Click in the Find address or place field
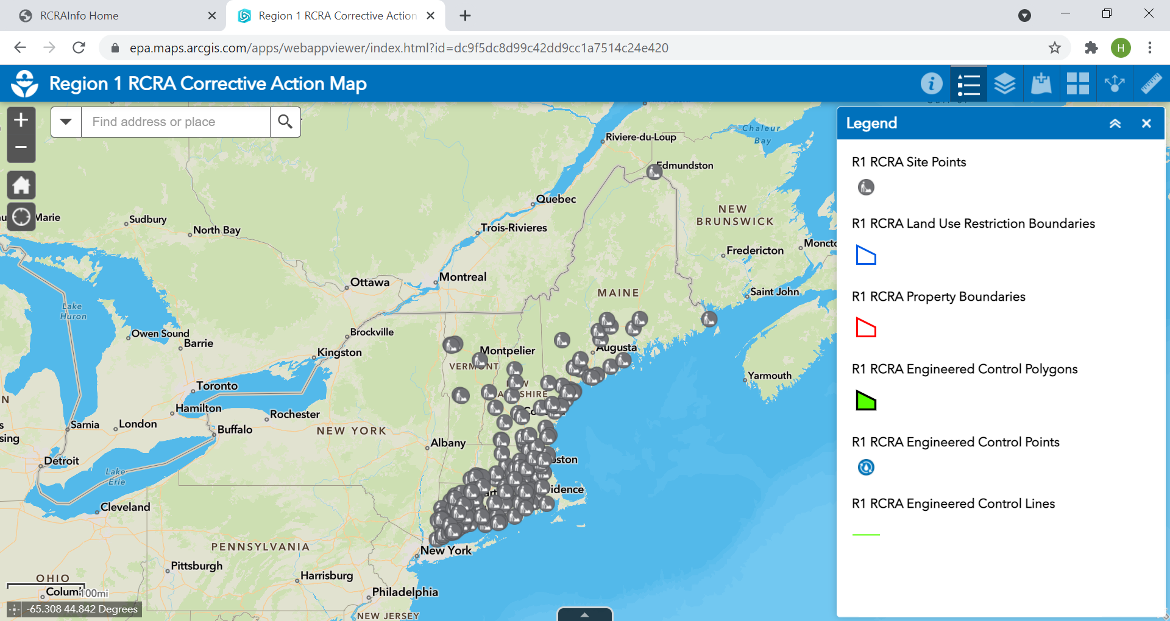The width and height of the screenshot is (1170, 621). click(175, 122)
